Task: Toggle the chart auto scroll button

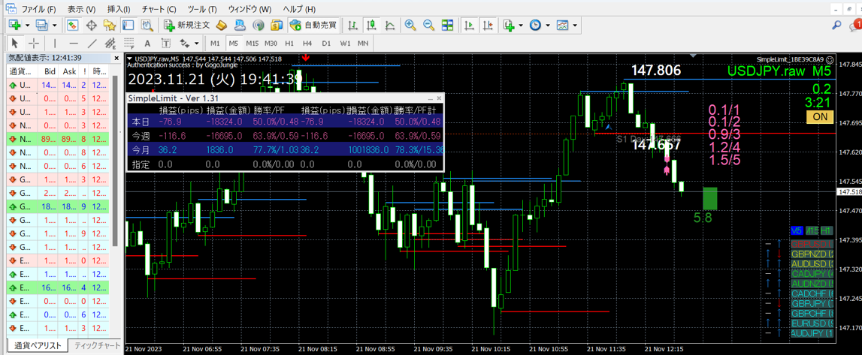Action: coord(469,26)
